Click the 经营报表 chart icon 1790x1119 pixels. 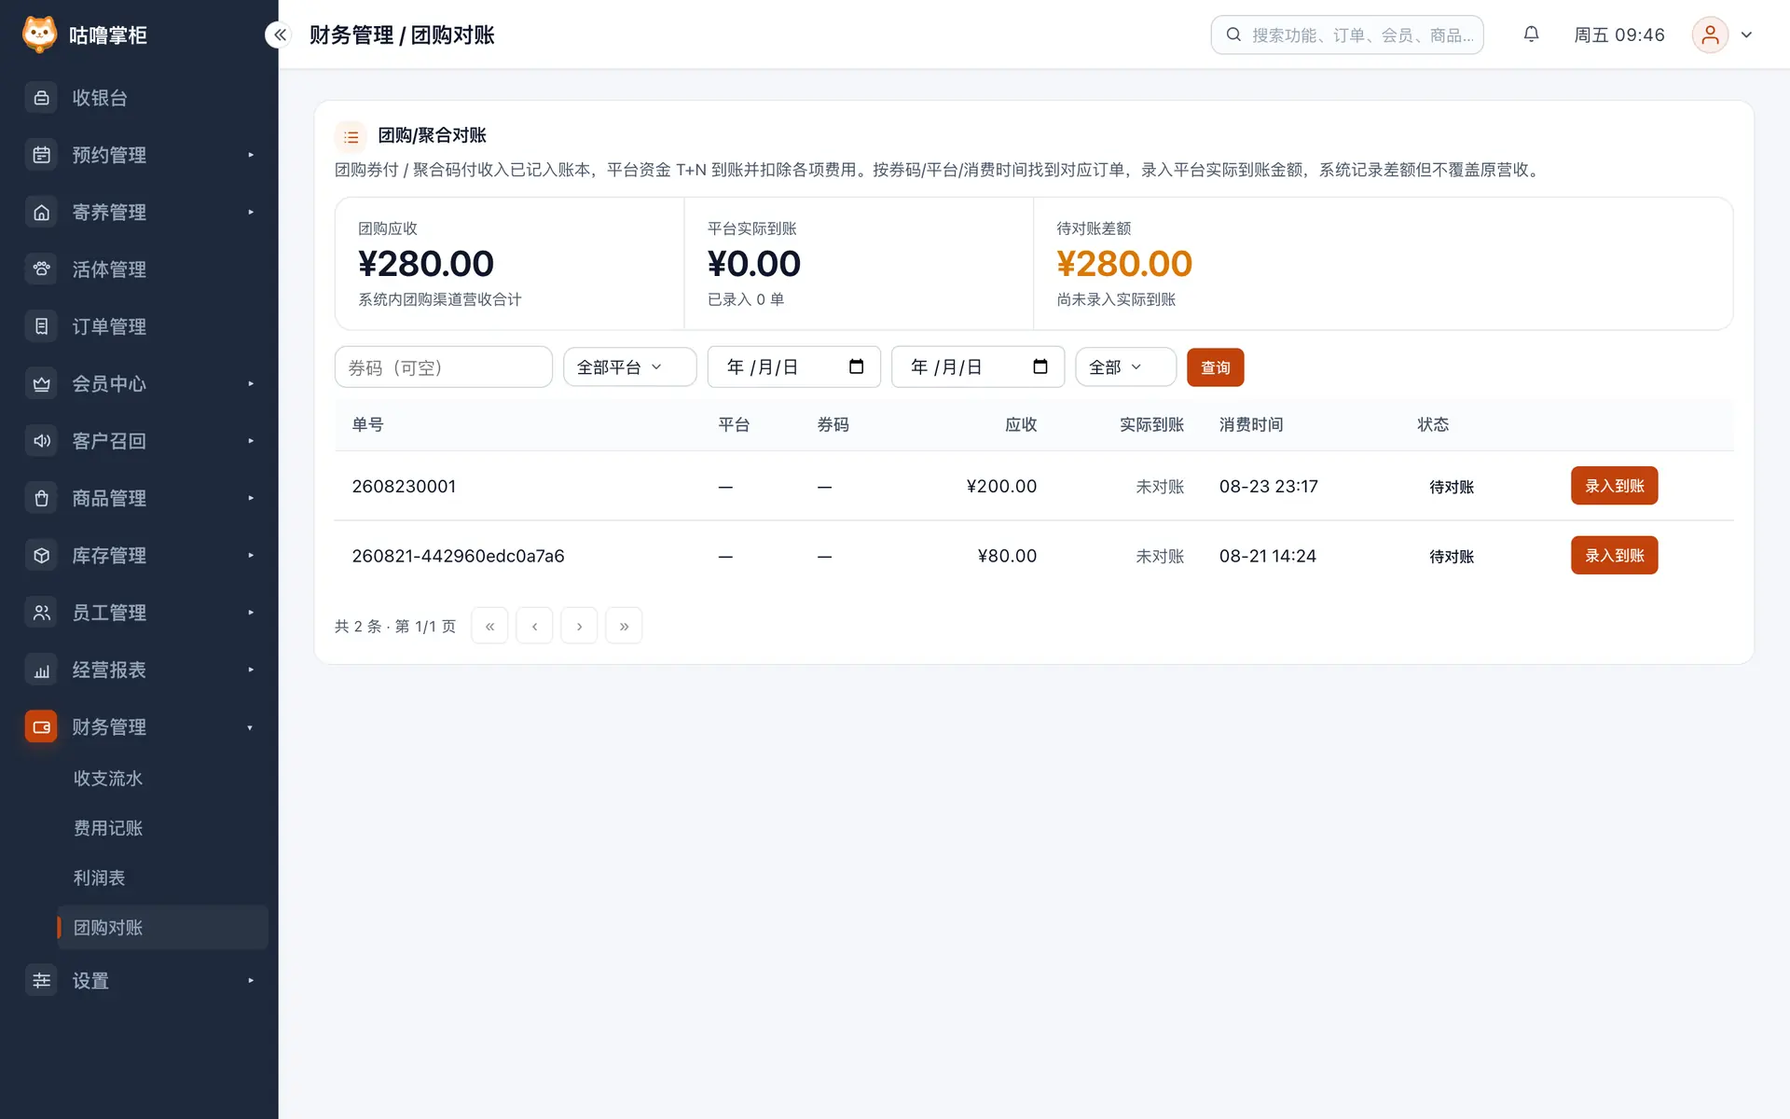41,670
